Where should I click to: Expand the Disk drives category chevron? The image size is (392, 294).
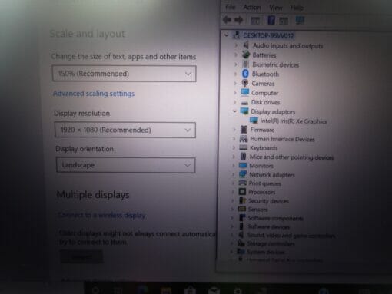pos(234,102)
